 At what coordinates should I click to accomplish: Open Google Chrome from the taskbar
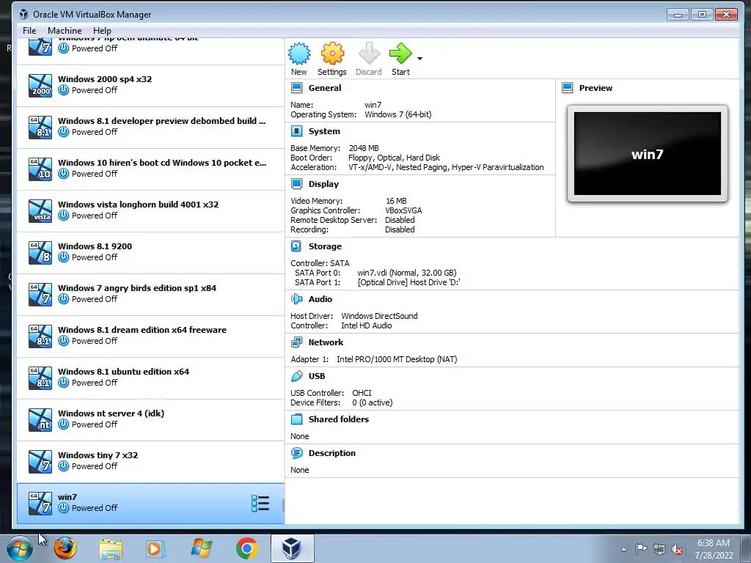click(246, 548)
